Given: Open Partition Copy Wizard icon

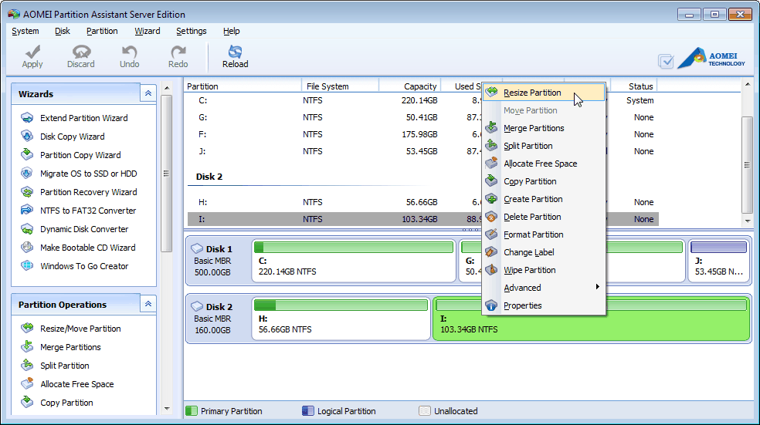Looking at the screenshot, I should point(27,154).
